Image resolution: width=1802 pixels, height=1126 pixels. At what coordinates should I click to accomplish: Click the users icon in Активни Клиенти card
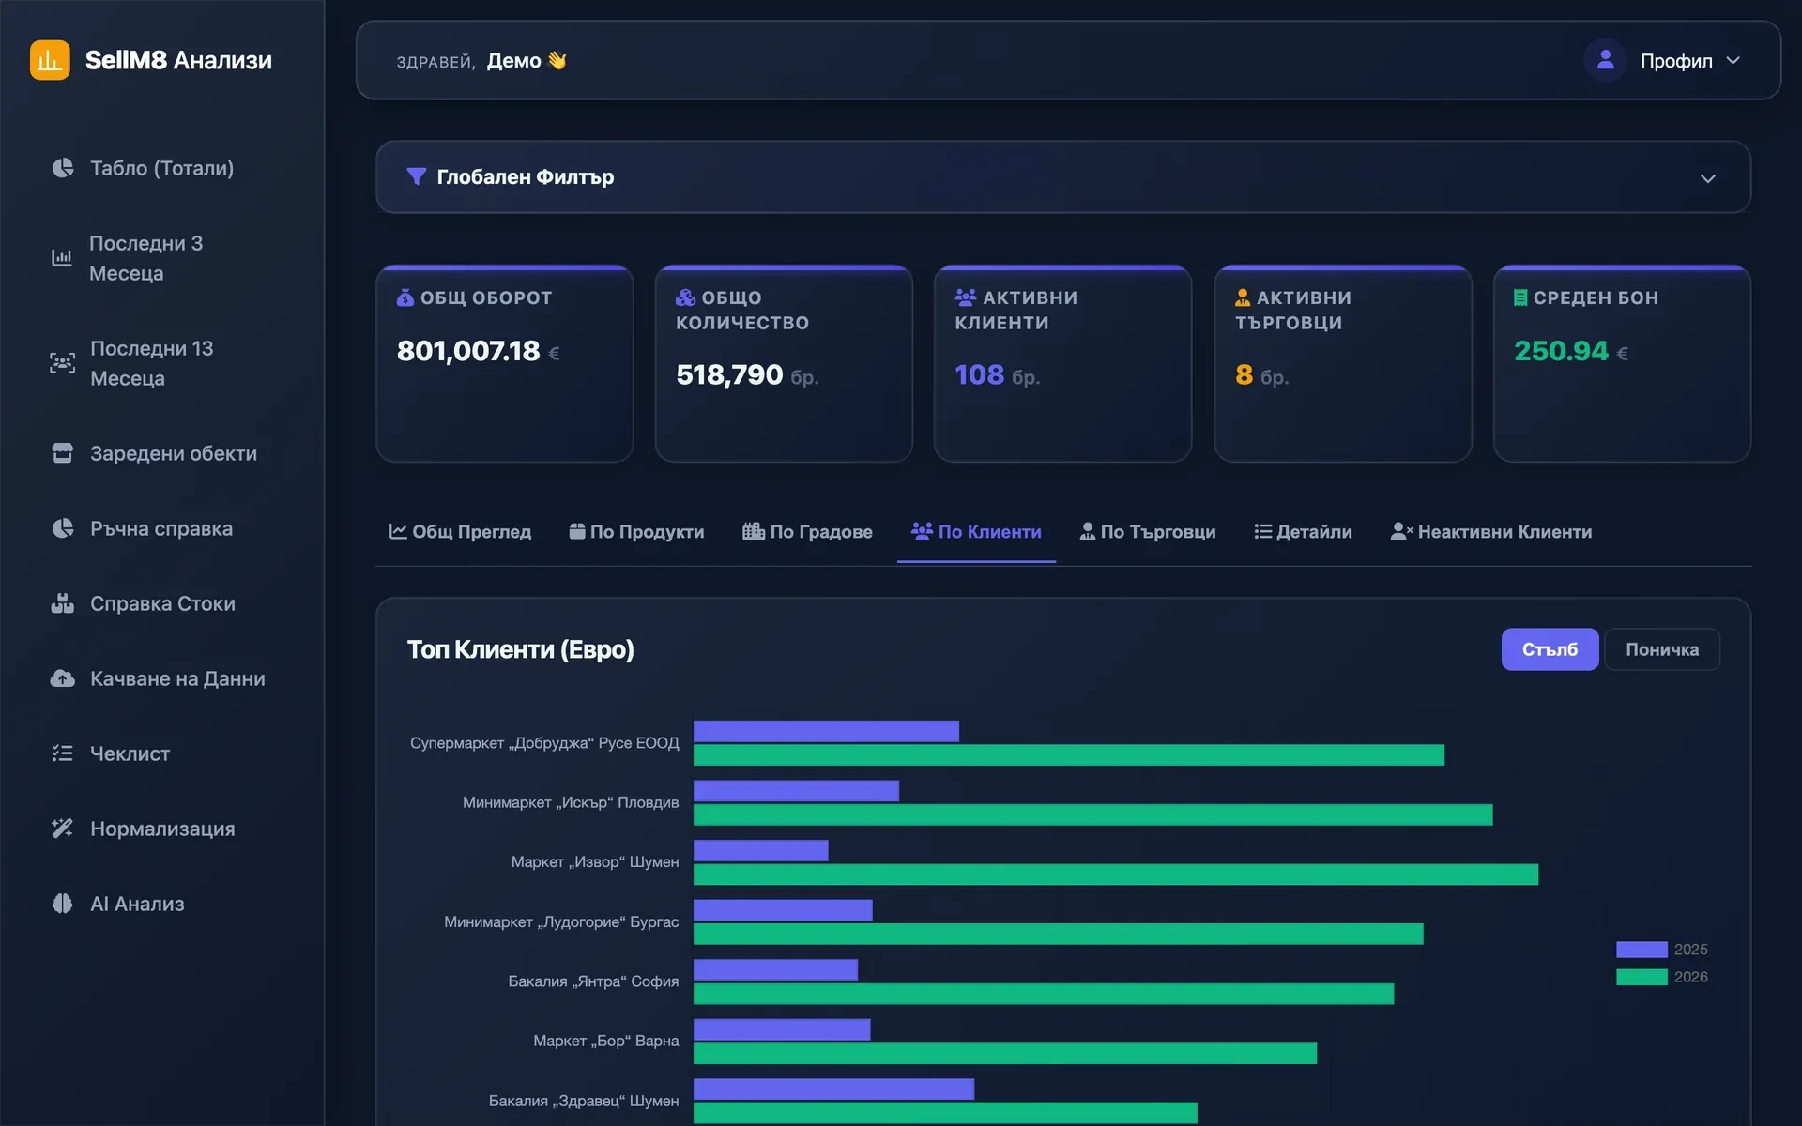966,297
